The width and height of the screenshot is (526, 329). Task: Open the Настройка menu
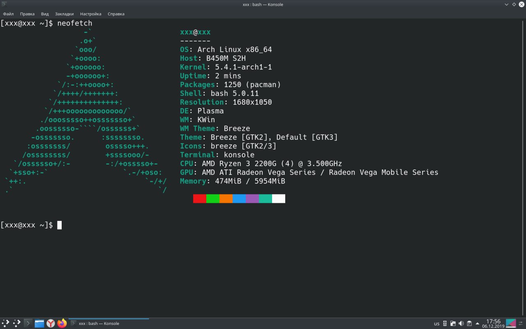click(x=91, y=14)
